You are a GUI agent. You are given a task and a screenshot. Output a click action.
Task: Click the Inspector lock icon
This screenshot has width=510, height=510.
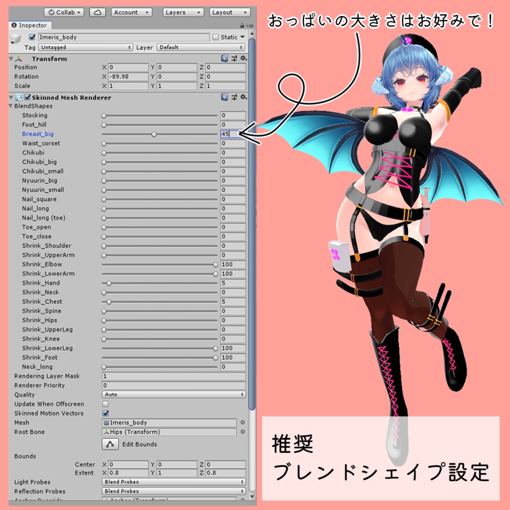click(242, 25)
